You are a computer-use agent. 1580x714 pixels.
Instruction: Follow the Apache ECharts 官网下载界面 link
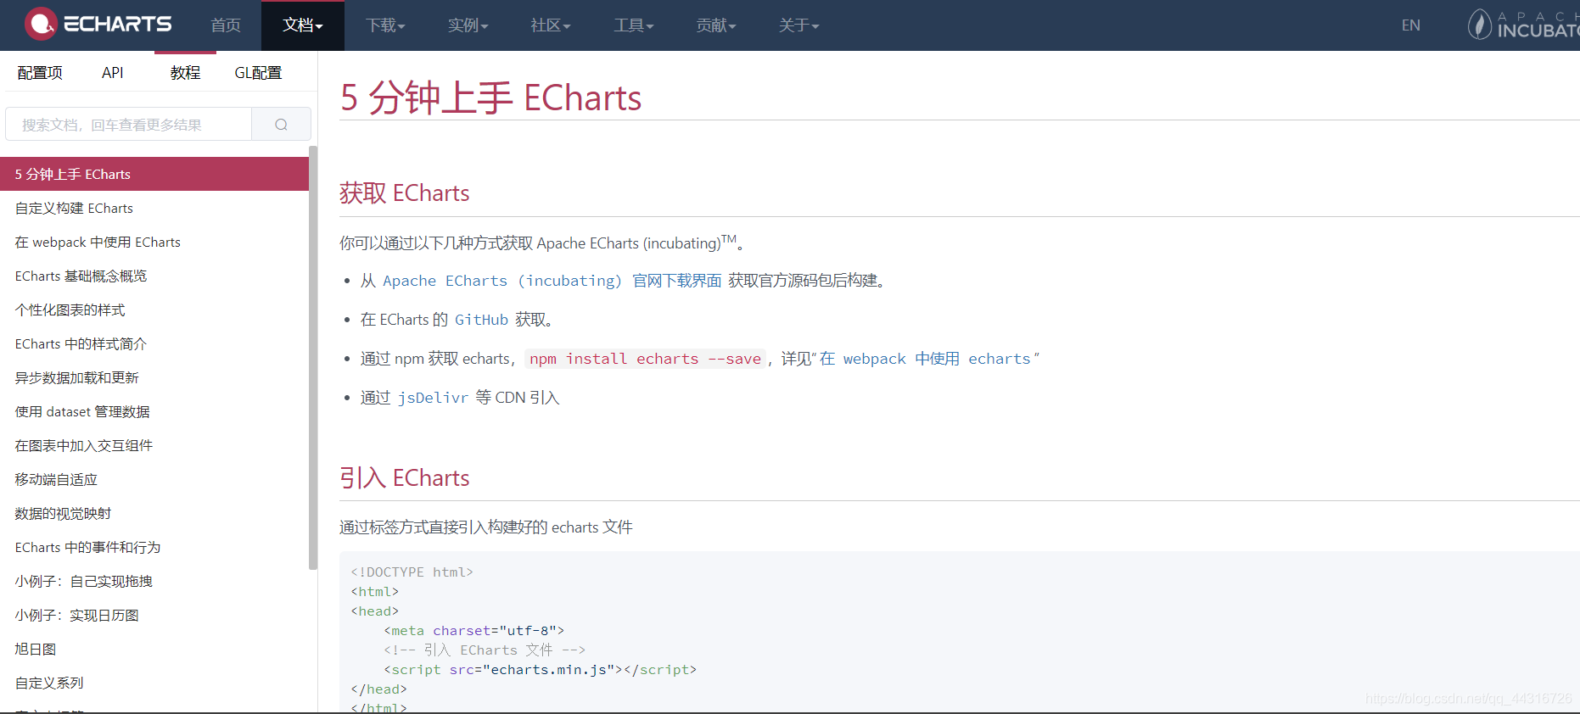552,281
